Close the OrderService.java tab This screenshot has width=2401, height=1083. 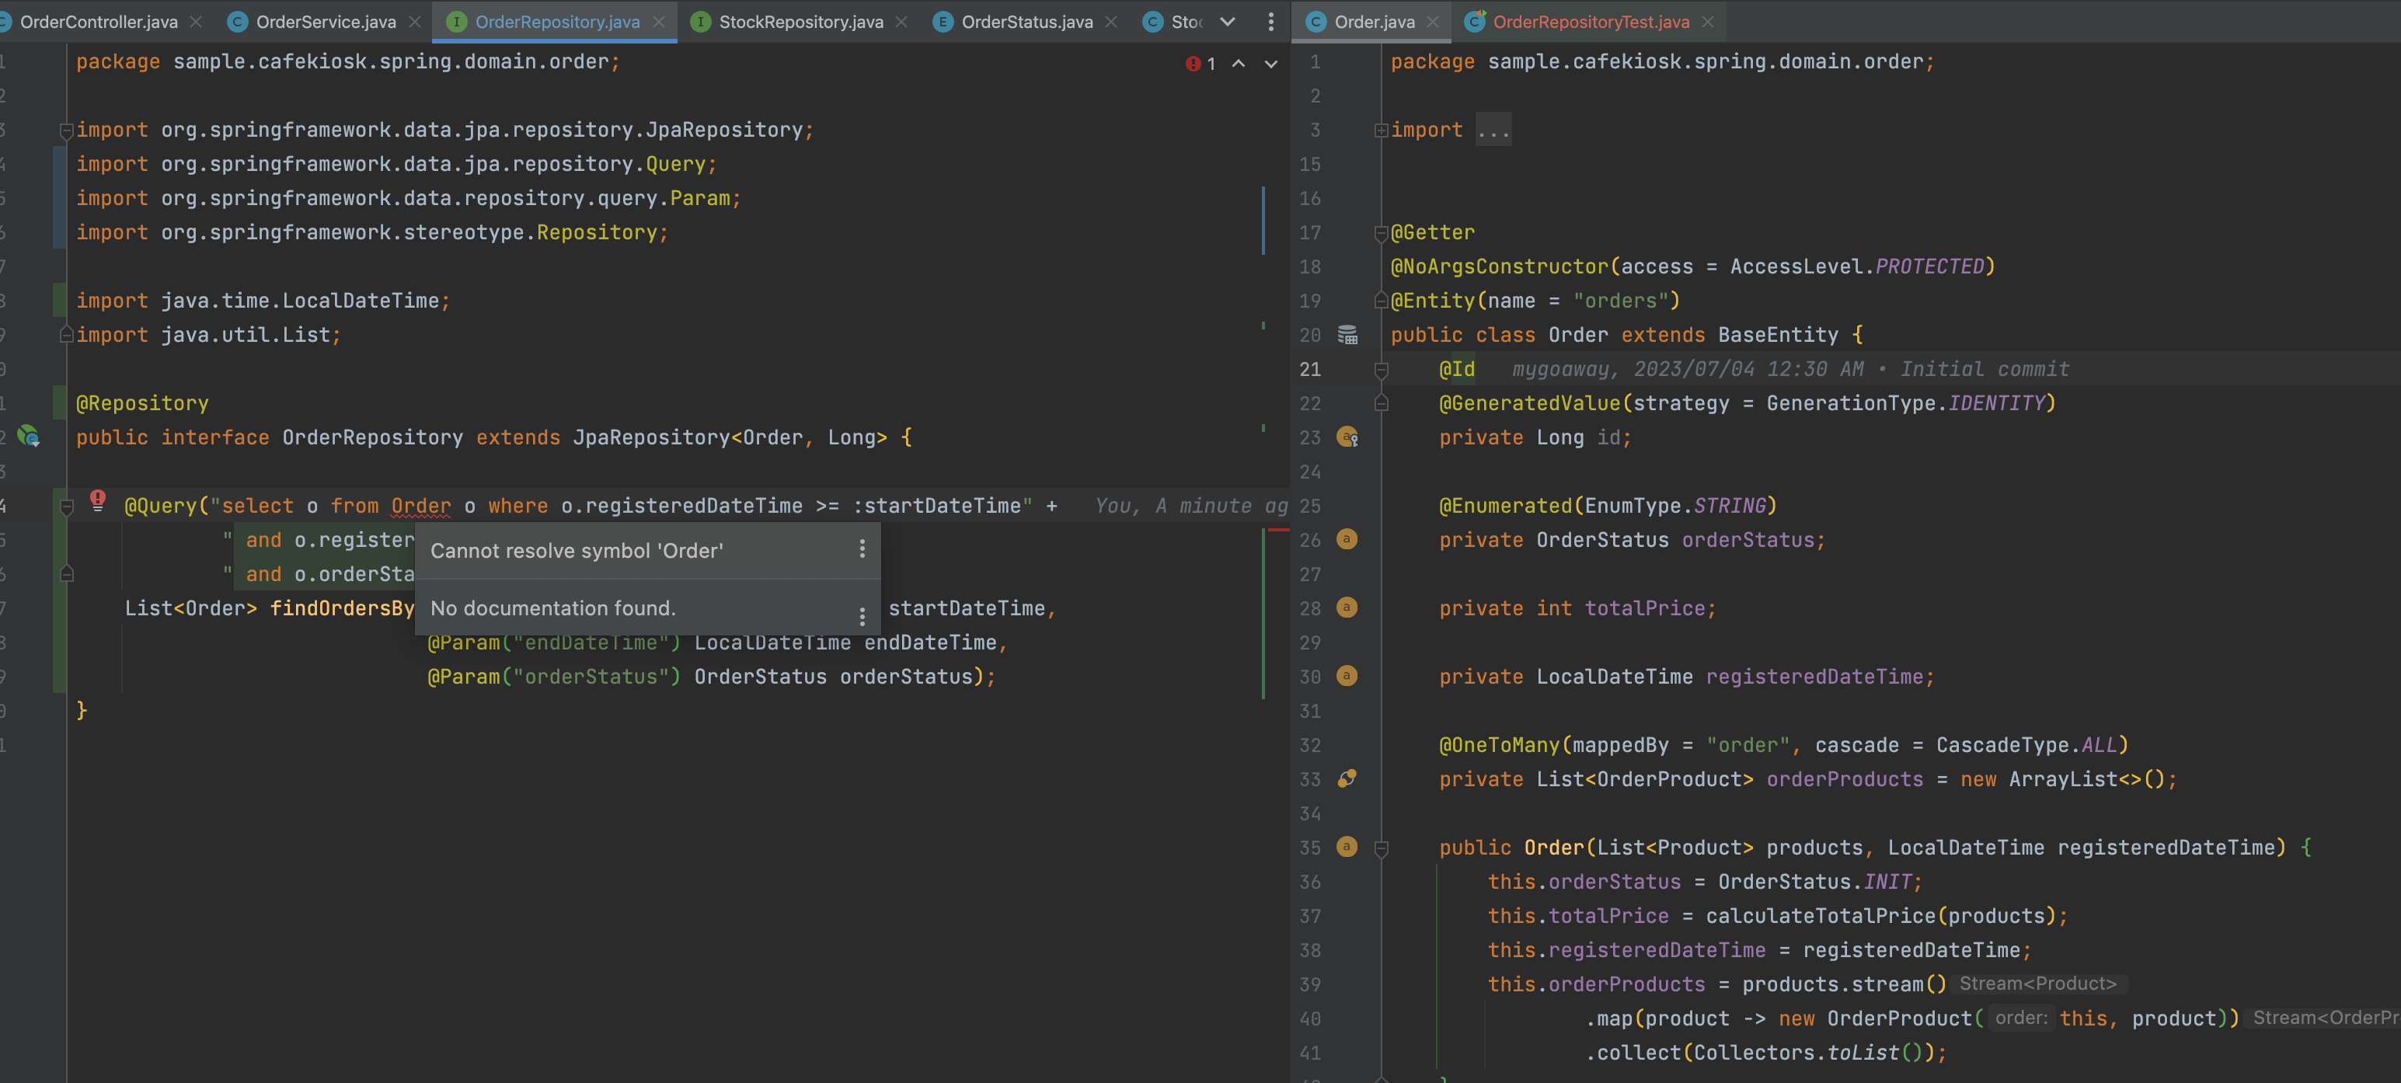click(x=415, y=22)
